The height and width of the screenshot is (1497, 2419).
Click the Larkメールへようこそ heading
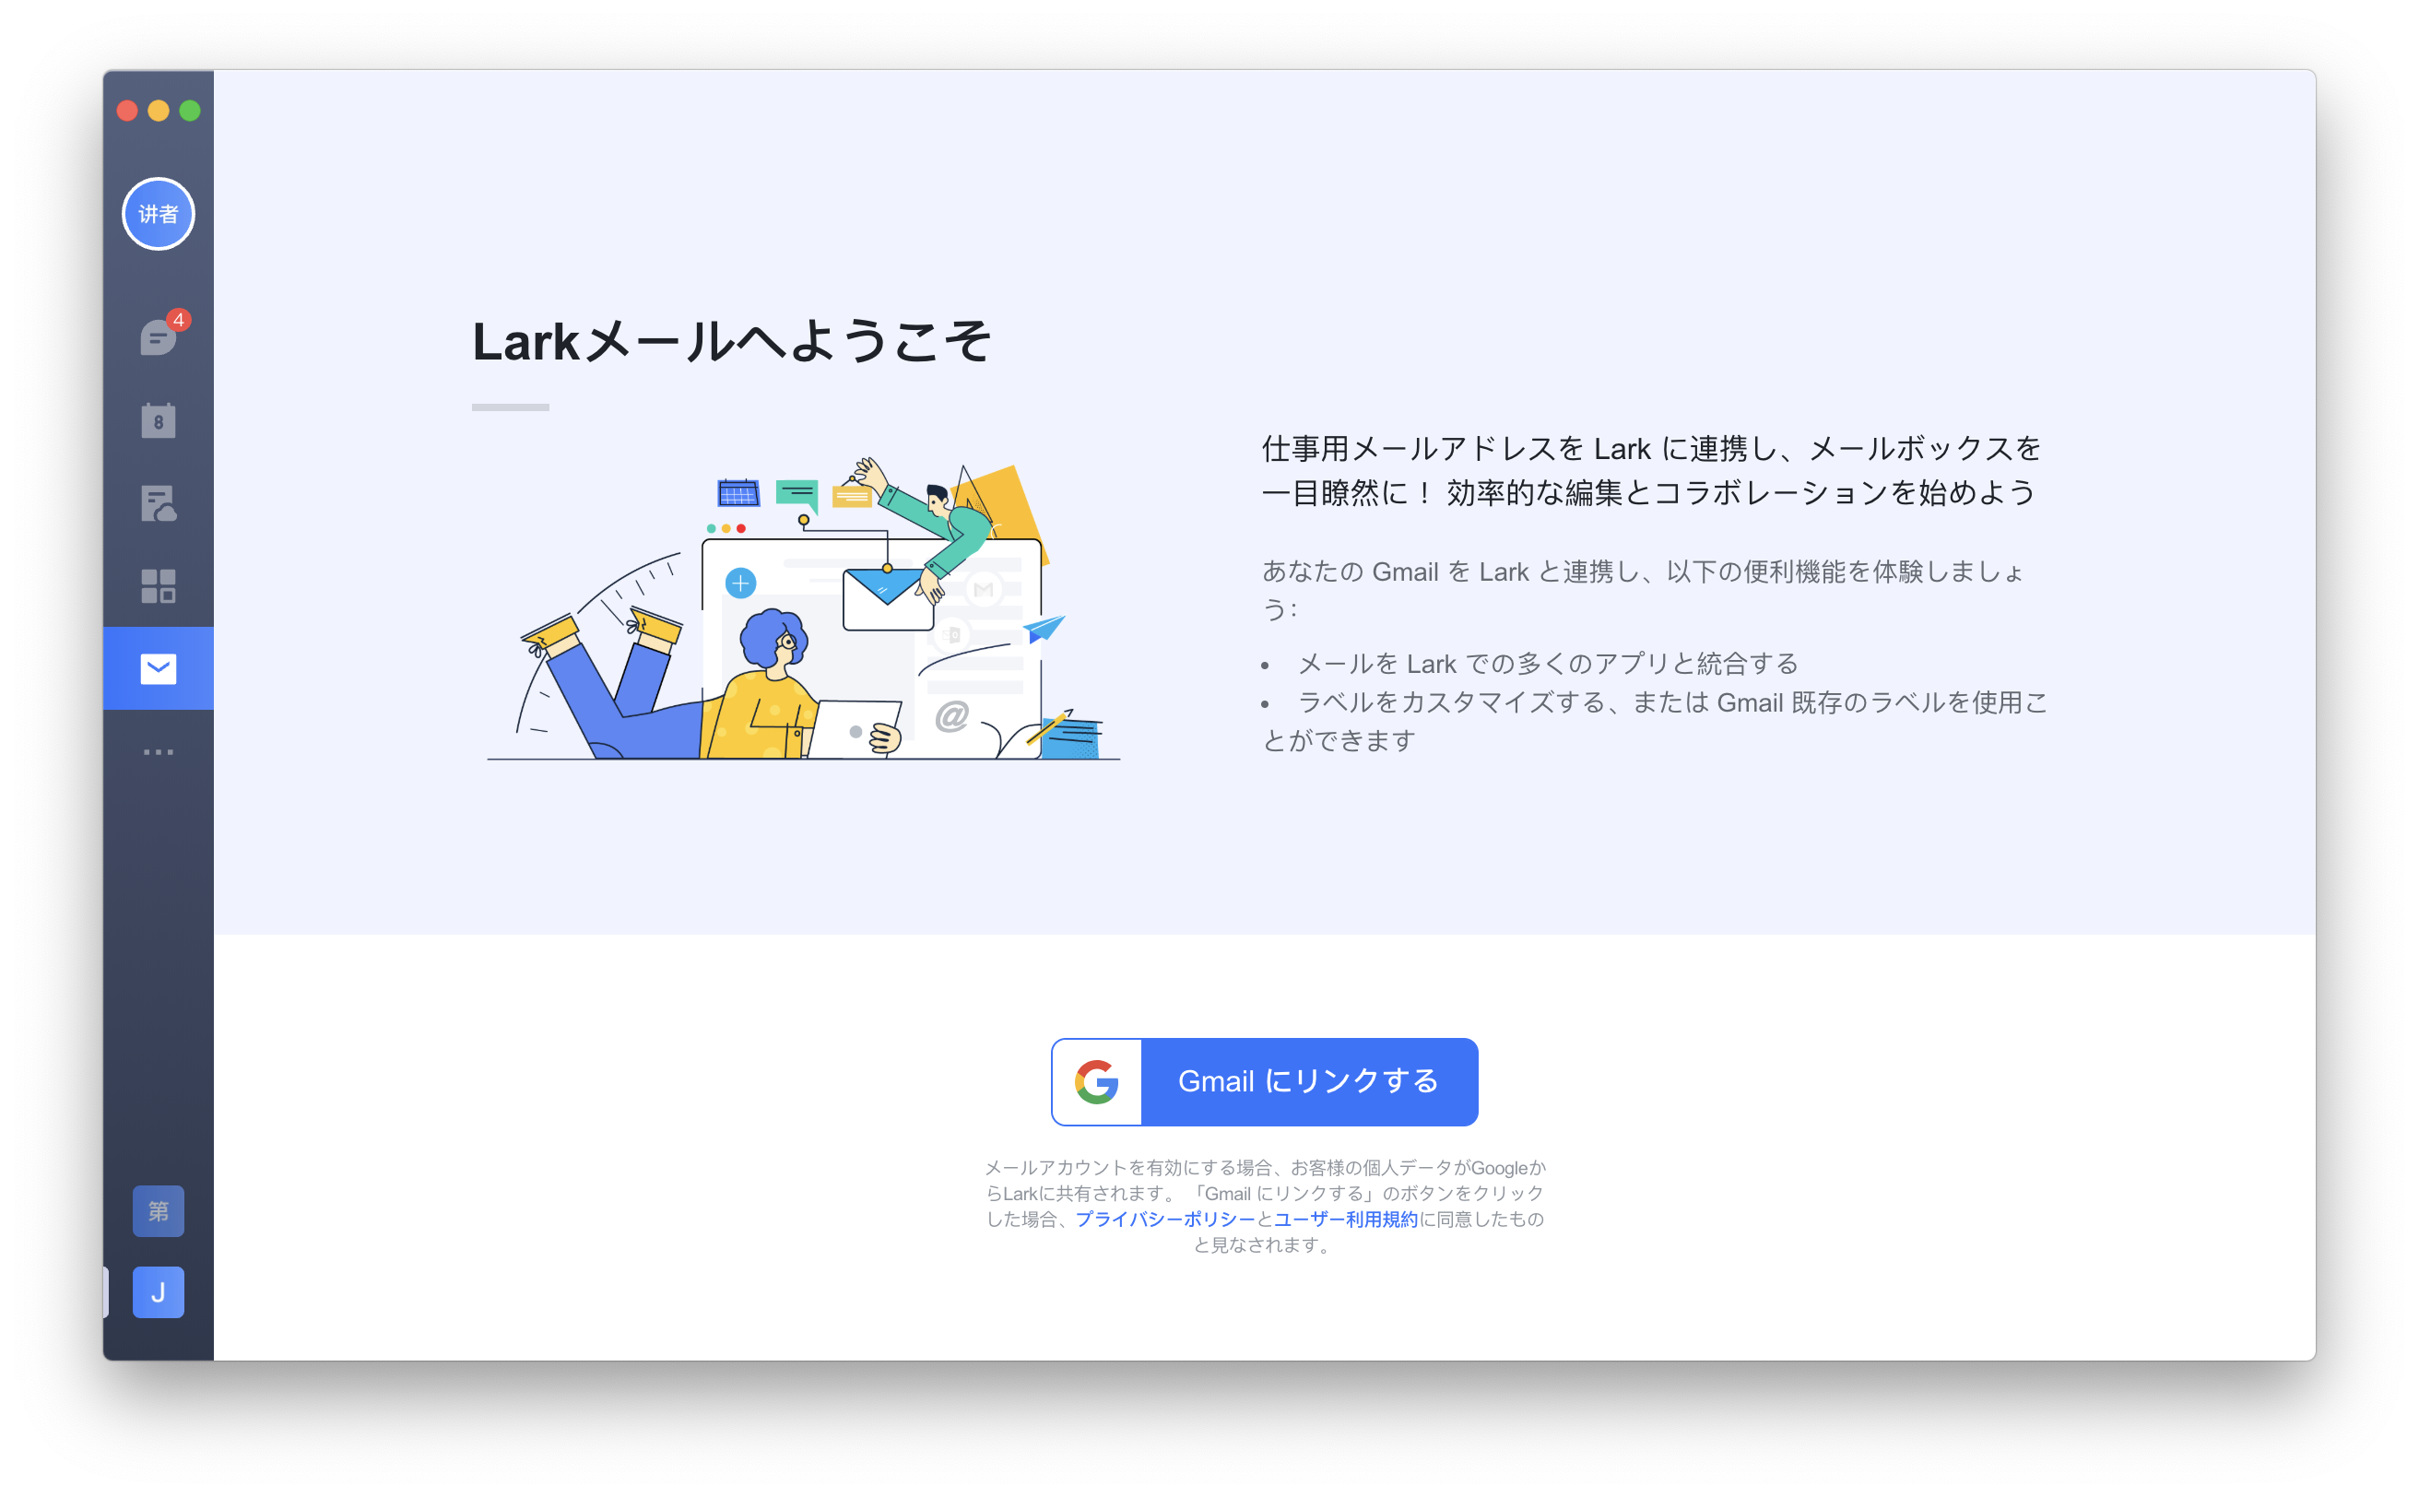(x=731, y=342)
